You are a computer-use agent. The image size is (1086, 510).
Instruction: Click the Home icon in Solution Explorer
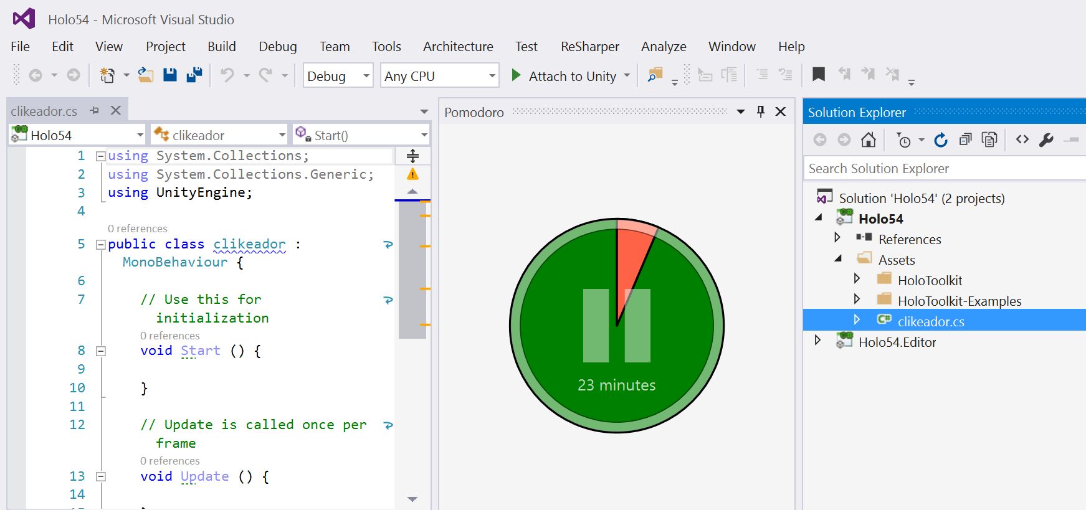(x=868, y=139)
